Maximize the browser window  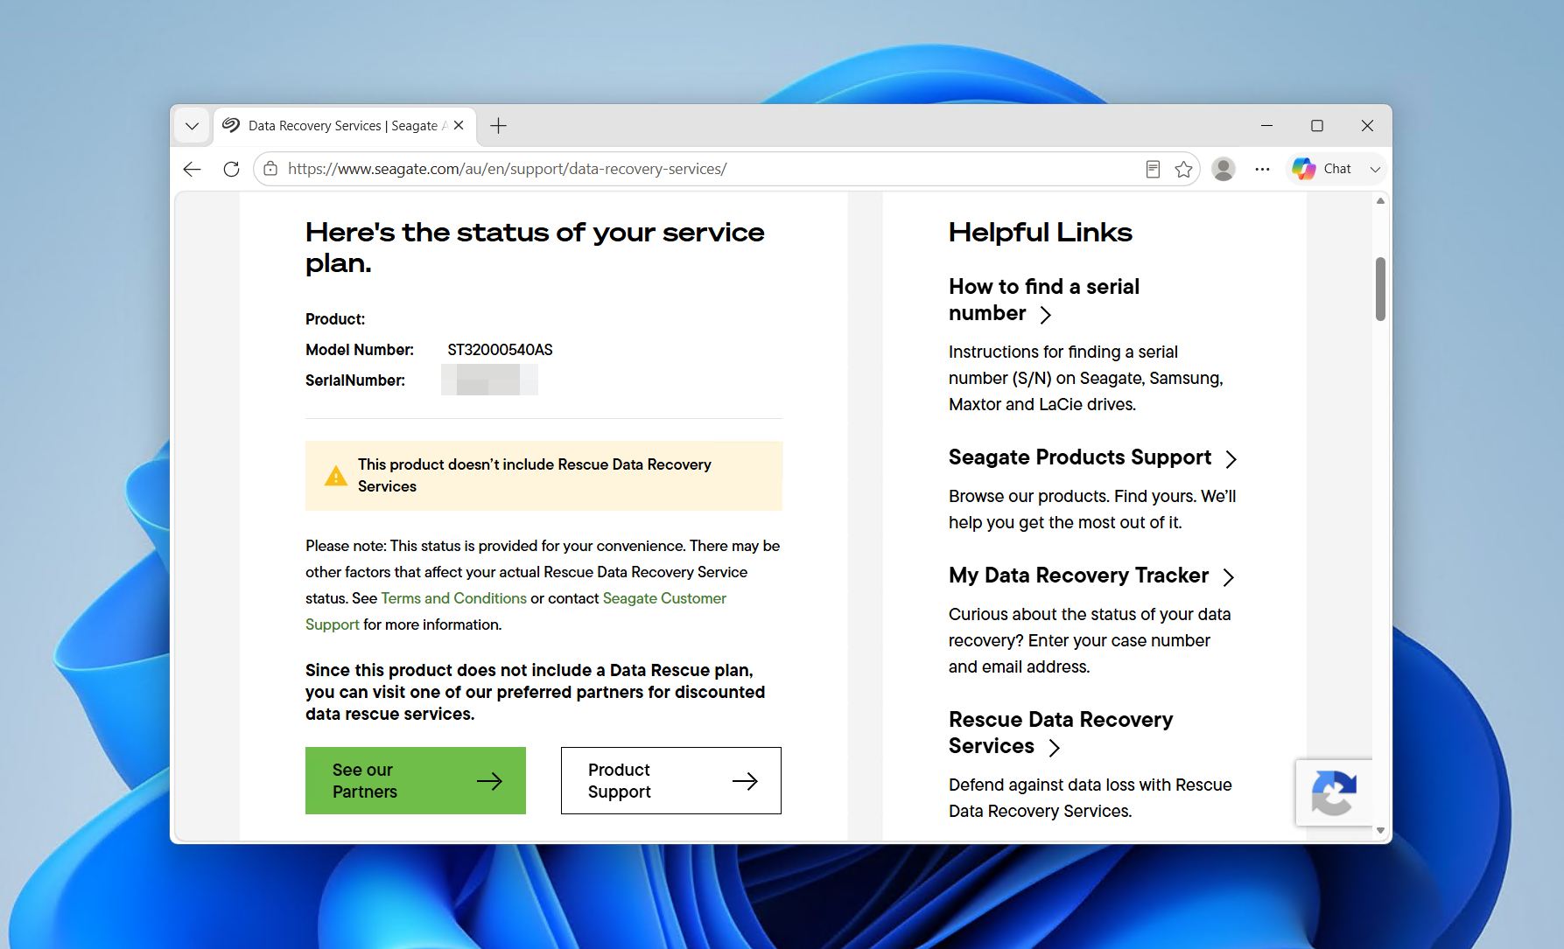(x=1316, y=126)
